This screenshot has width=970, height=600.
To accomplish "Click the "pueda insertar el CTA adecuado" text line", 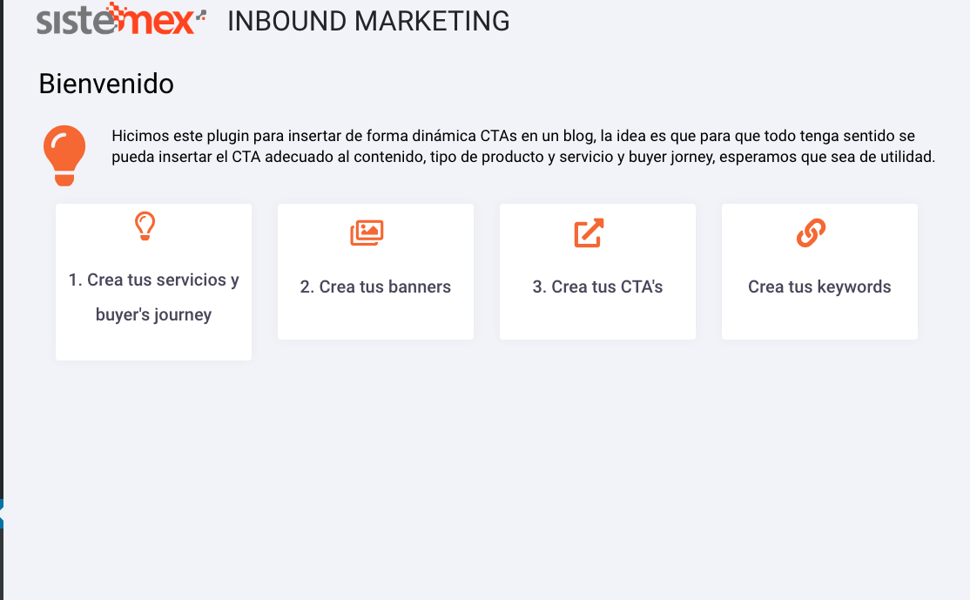I will (x=523, y=157).
